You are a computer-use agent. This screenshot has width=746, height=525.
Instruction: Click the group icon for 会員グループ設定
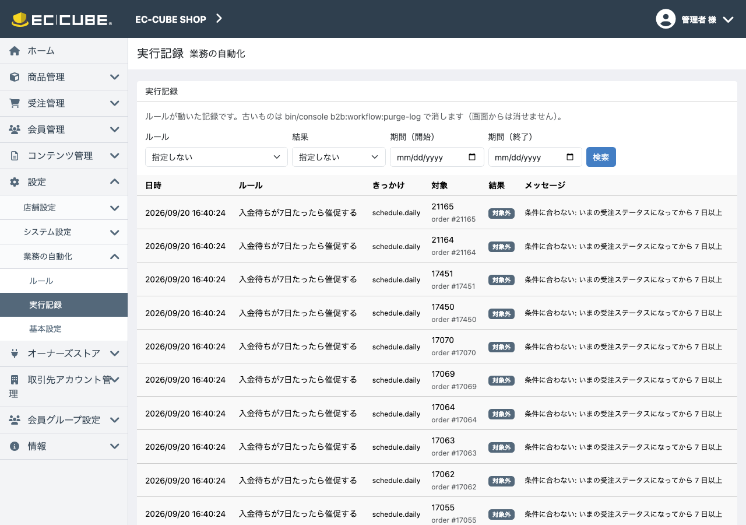pyautogui.click(x=15, y=420)
